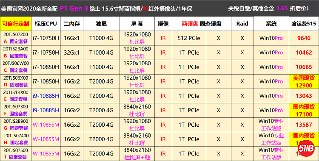The width and height of the screenshot is (319, 161).
Task: Select the 含运费515 column header
Action: coord(304,24)
